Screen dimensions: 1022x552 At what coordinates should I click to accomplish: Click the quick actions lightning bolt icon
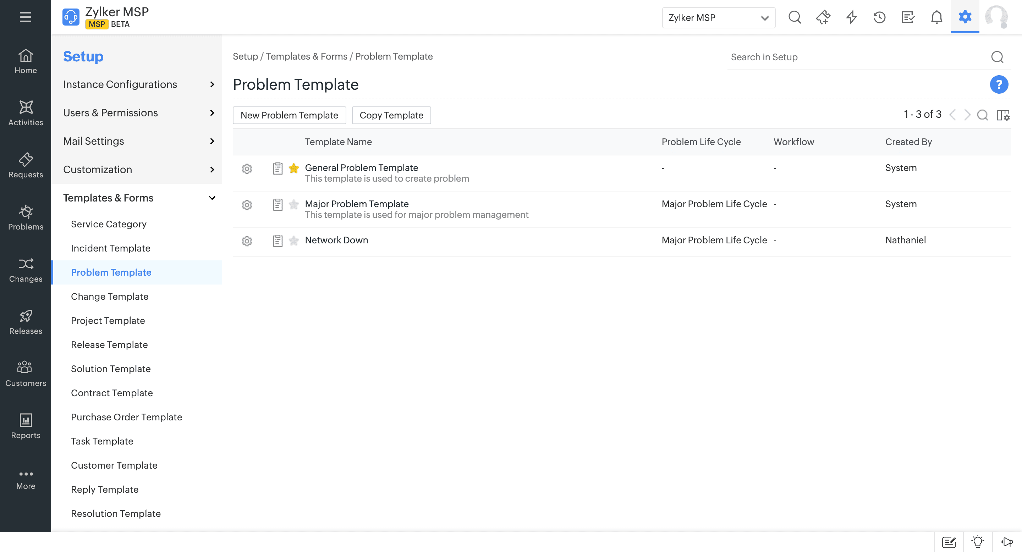851,17
